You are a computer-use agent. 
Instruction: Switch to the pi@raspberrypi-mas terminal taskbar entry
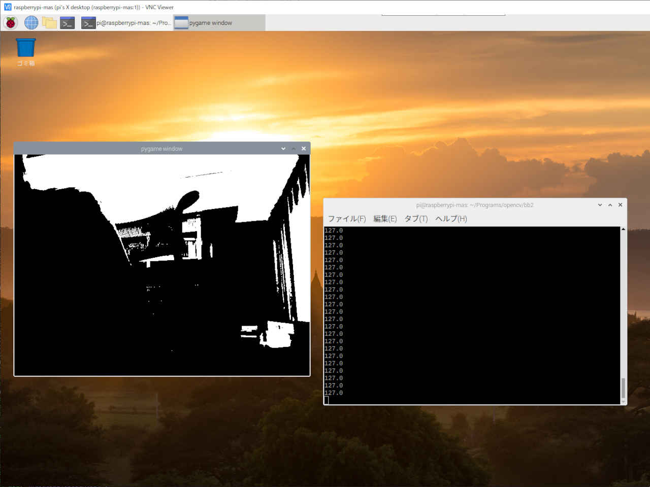(126, 23)
